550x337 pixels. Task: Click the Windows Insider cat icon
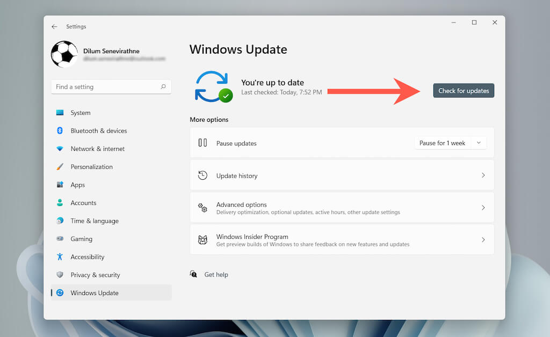pos(202,240)
